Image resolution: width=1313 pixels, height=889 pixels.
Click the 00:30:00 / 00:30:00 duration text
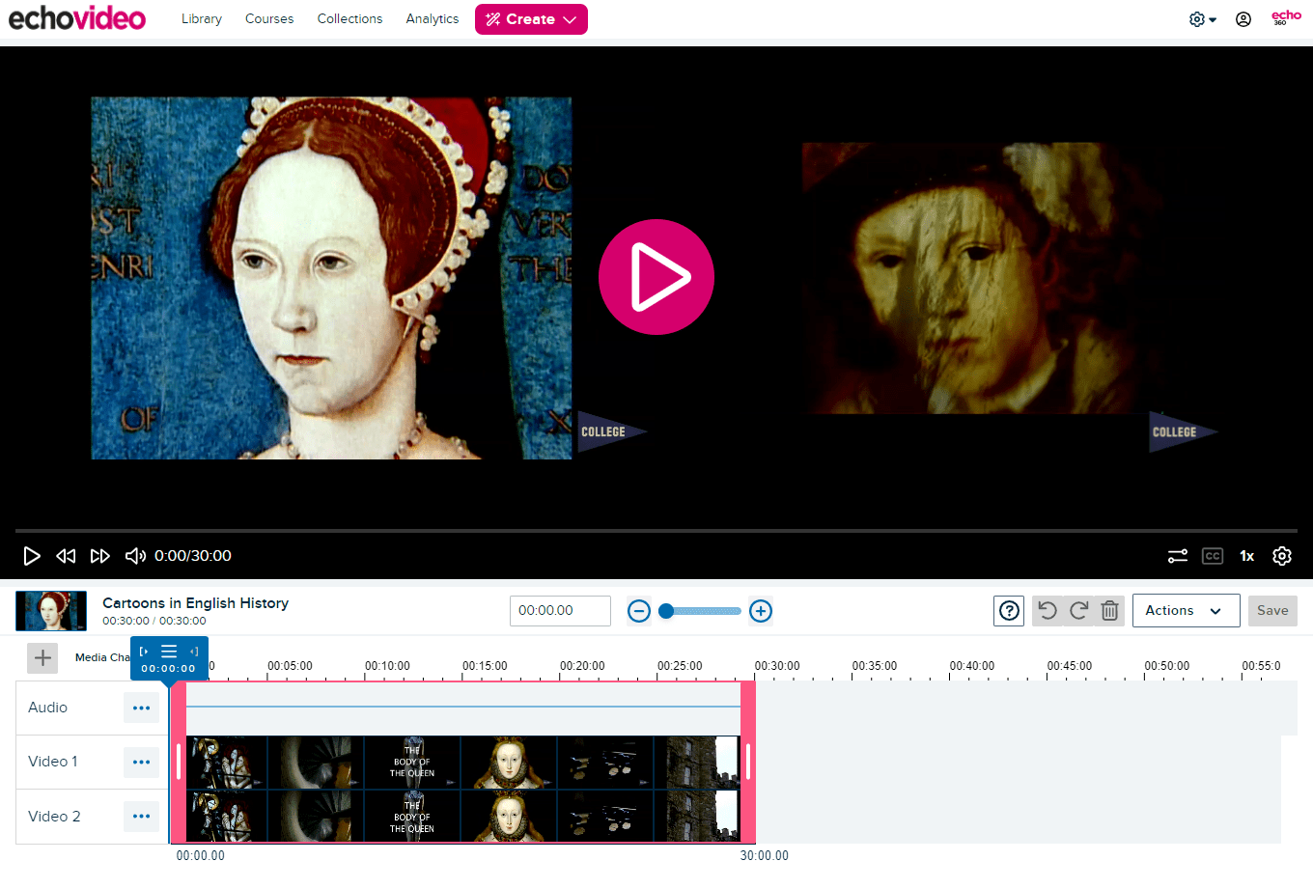click(x=154, y=621)
